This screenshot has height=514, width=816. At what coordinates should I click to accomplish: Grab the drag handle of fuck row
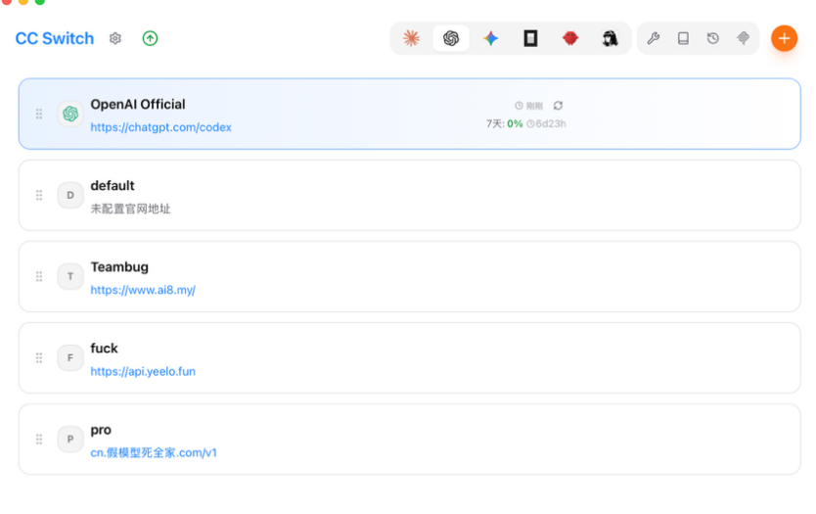(x=39, y=357)
